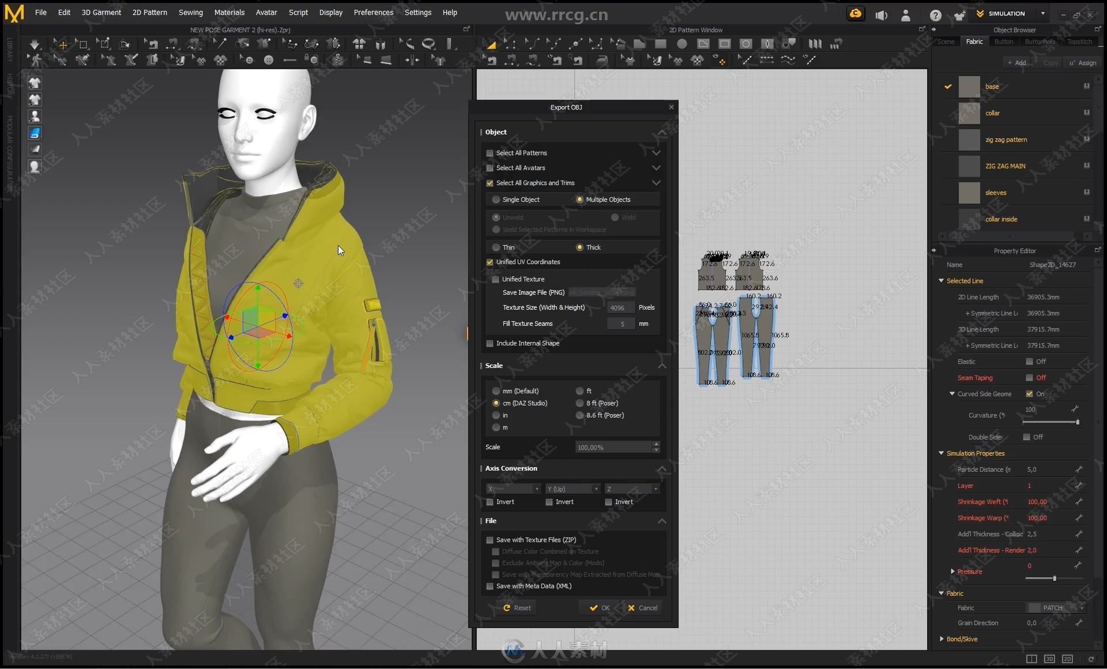Enable Save with Meta Data XML
The height and width of the screenshot is (669, 1107).
point(490,585)
